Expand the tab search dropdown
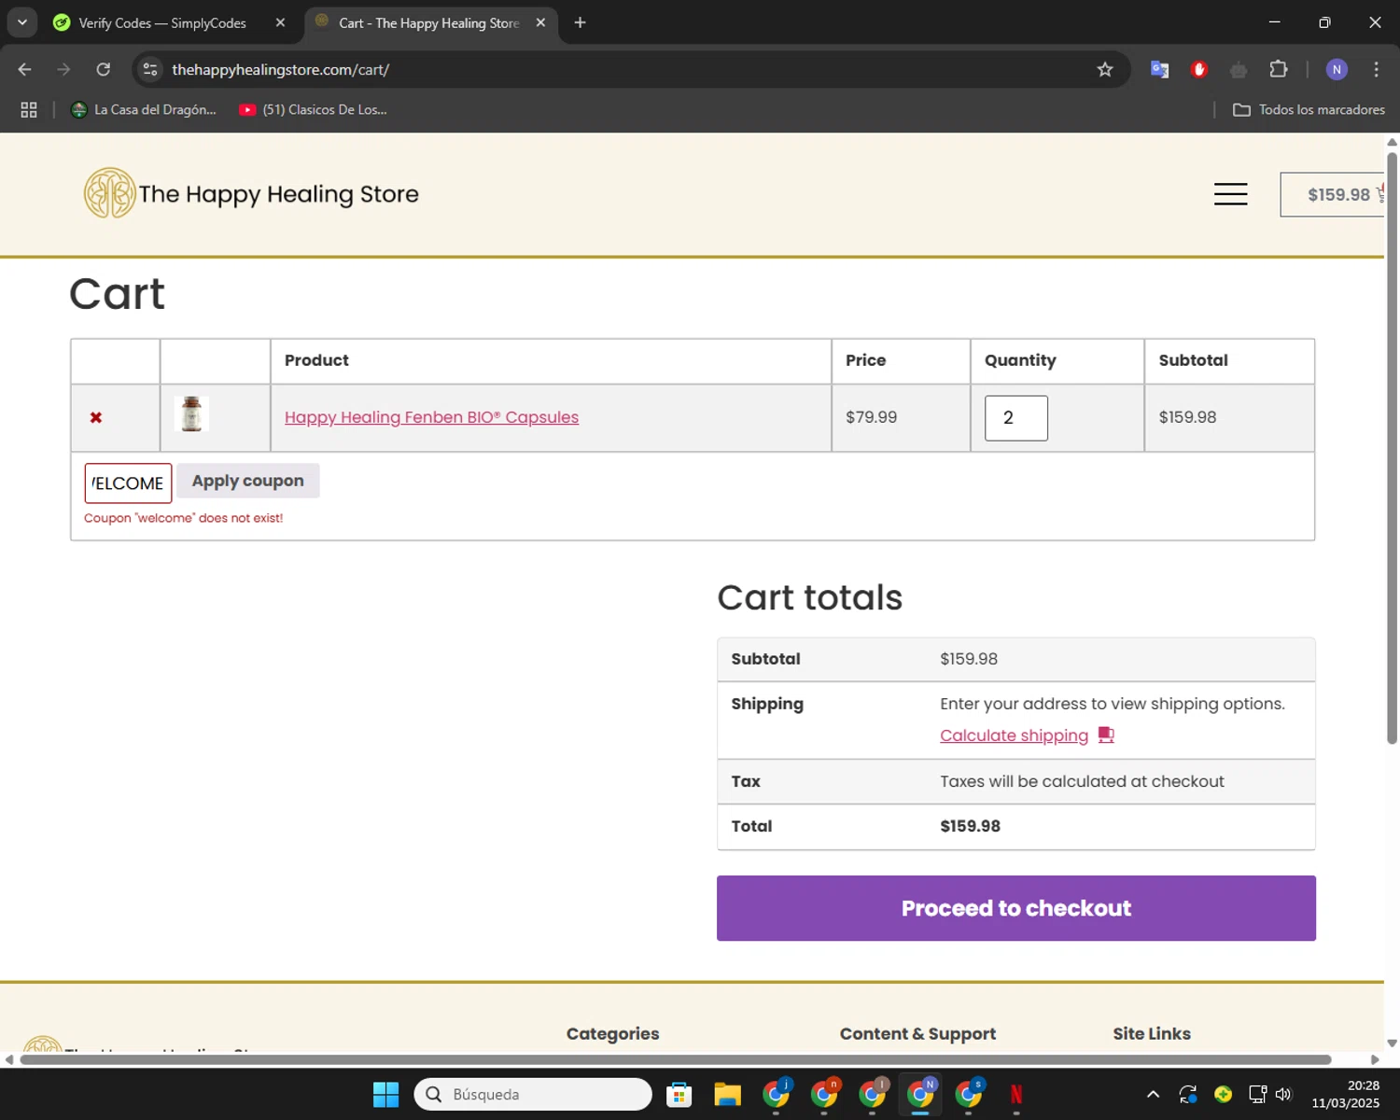 (21, 22)
